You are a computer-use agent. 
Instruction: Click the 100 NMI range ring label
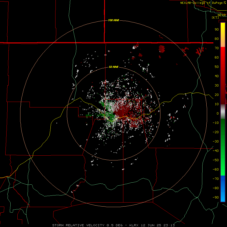[x=113, y=20]
